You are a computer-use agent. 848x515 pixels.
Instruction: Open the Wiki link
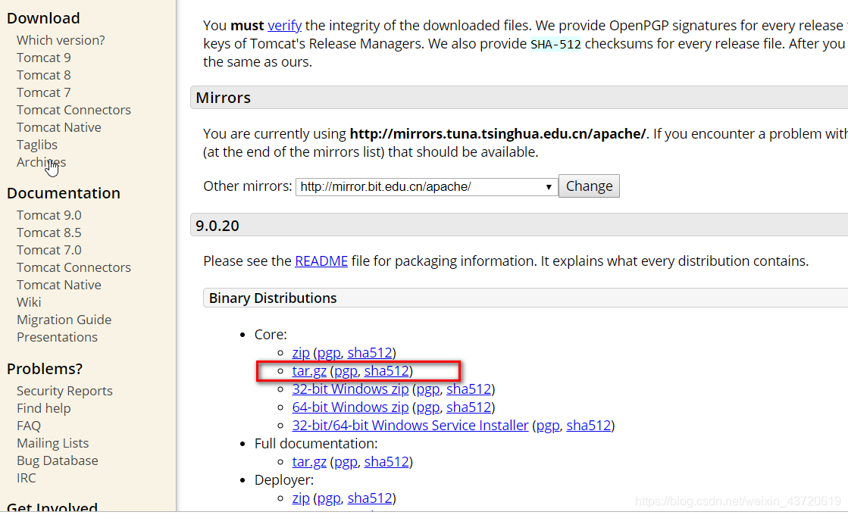pos(29,302)
